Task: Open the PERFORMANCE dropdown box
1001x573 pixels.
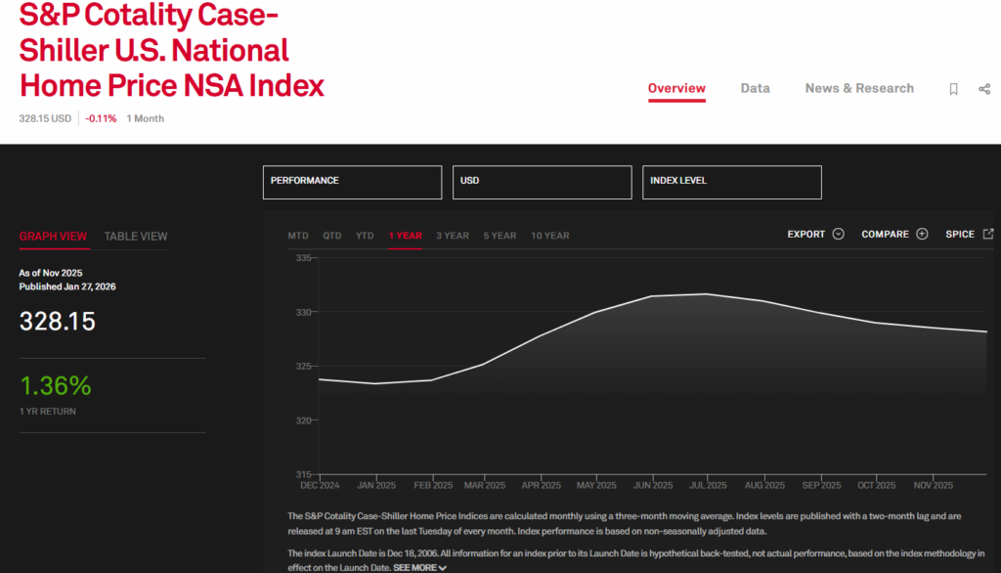Action: (352, 182)
